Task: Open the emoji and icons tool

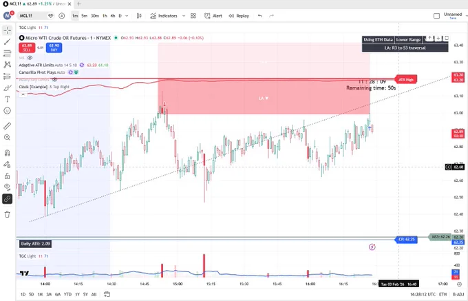Action: tap(8, 111)
